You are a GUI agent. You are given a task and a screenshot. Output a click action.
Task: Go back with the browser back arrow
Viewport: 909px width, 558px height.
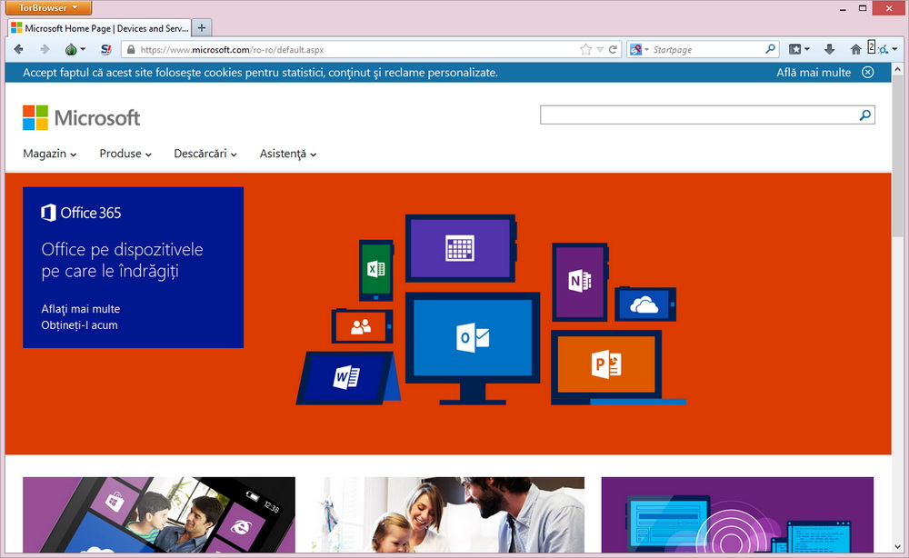point(18,50)
